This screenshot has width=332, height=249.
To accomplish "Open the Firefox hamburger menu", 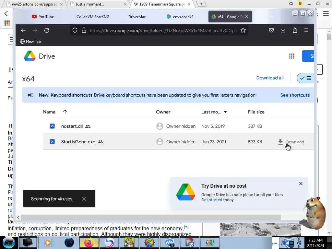I will click(x=306, y=30).
